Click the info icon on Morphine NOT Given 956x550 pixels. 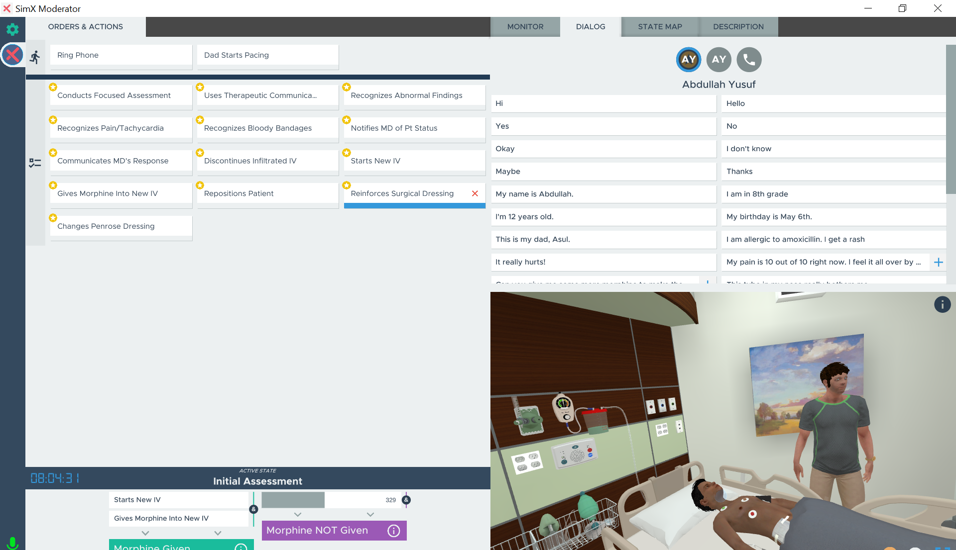pyautogui.click(x=393, y=531)
